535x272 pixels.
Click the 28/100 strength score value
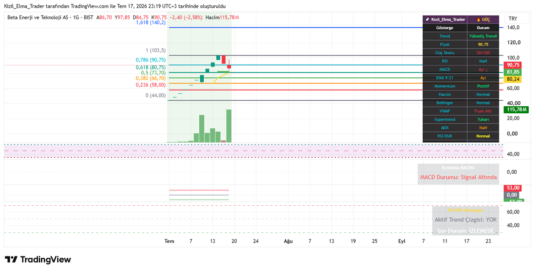(483, 52)
